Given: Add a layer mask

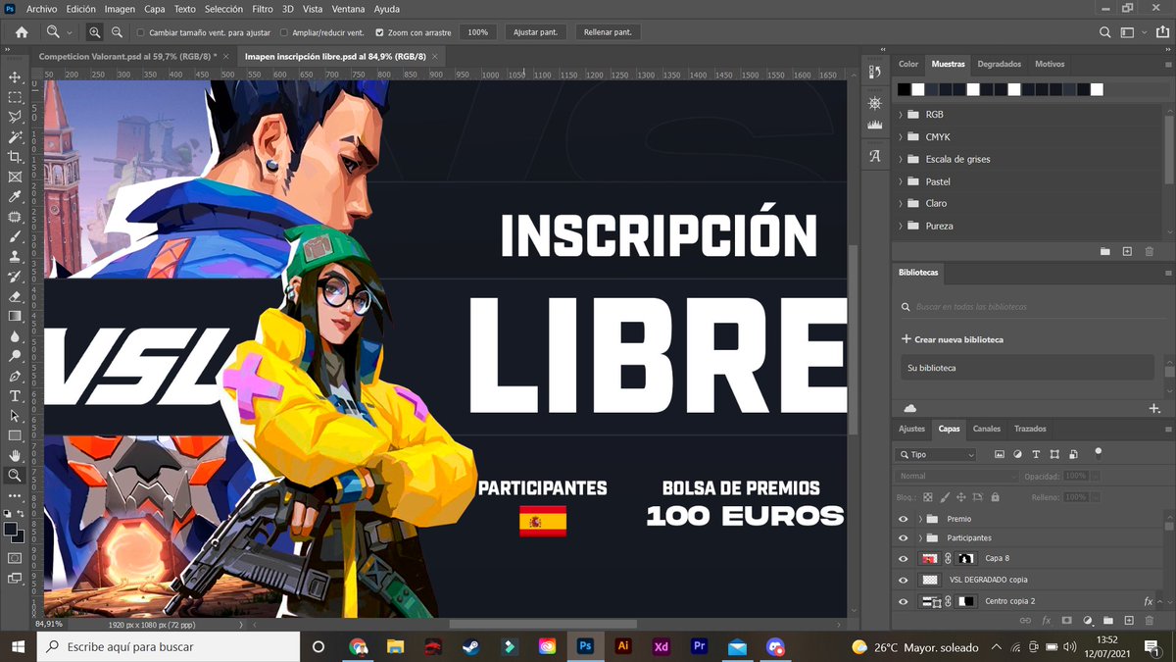Looking at the screenshot, I should pyautogui.click(x=1067, y=621).
